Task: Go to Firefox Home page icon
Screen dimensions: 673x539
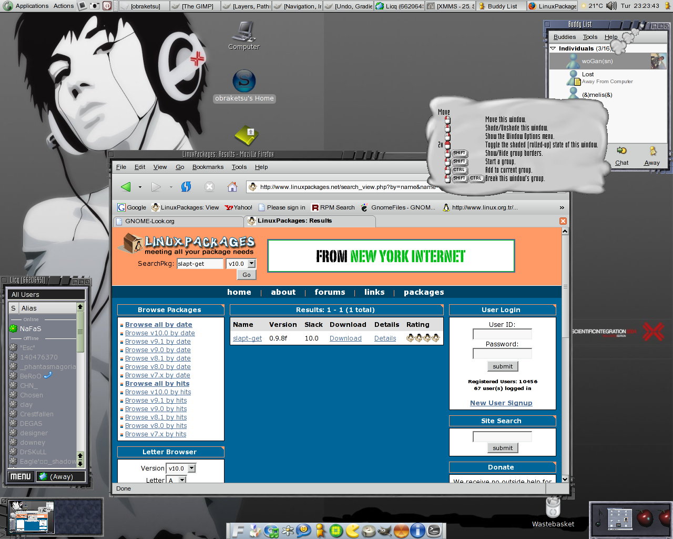Action: point(232,187)
